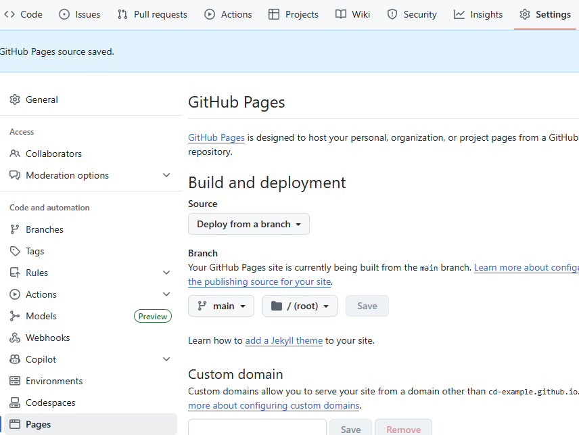This screenshot has height=435, width=579.
Task: Open the Insights tab
Action: pos(478,14)
